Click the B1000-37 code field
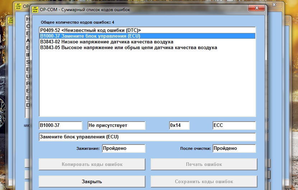The image size is (298, 190). pos(60,125)
